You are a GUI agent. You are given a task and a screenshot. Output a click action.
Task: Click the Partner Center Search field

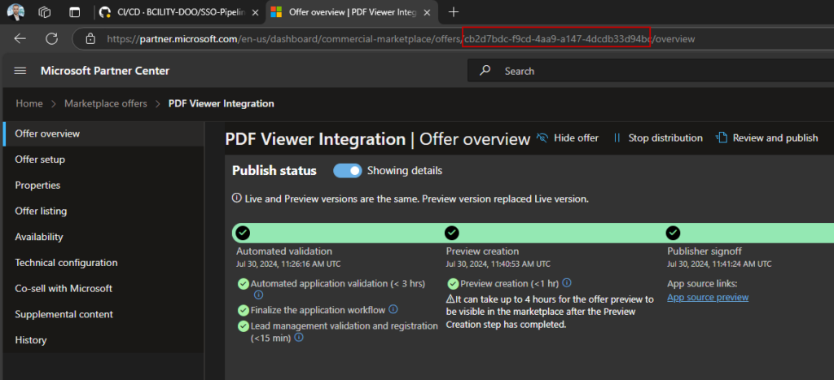coord(650,71)
